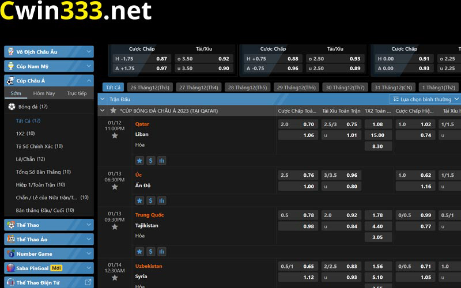Click the Saba PinGoal ball icon

[x=11, y=268]
